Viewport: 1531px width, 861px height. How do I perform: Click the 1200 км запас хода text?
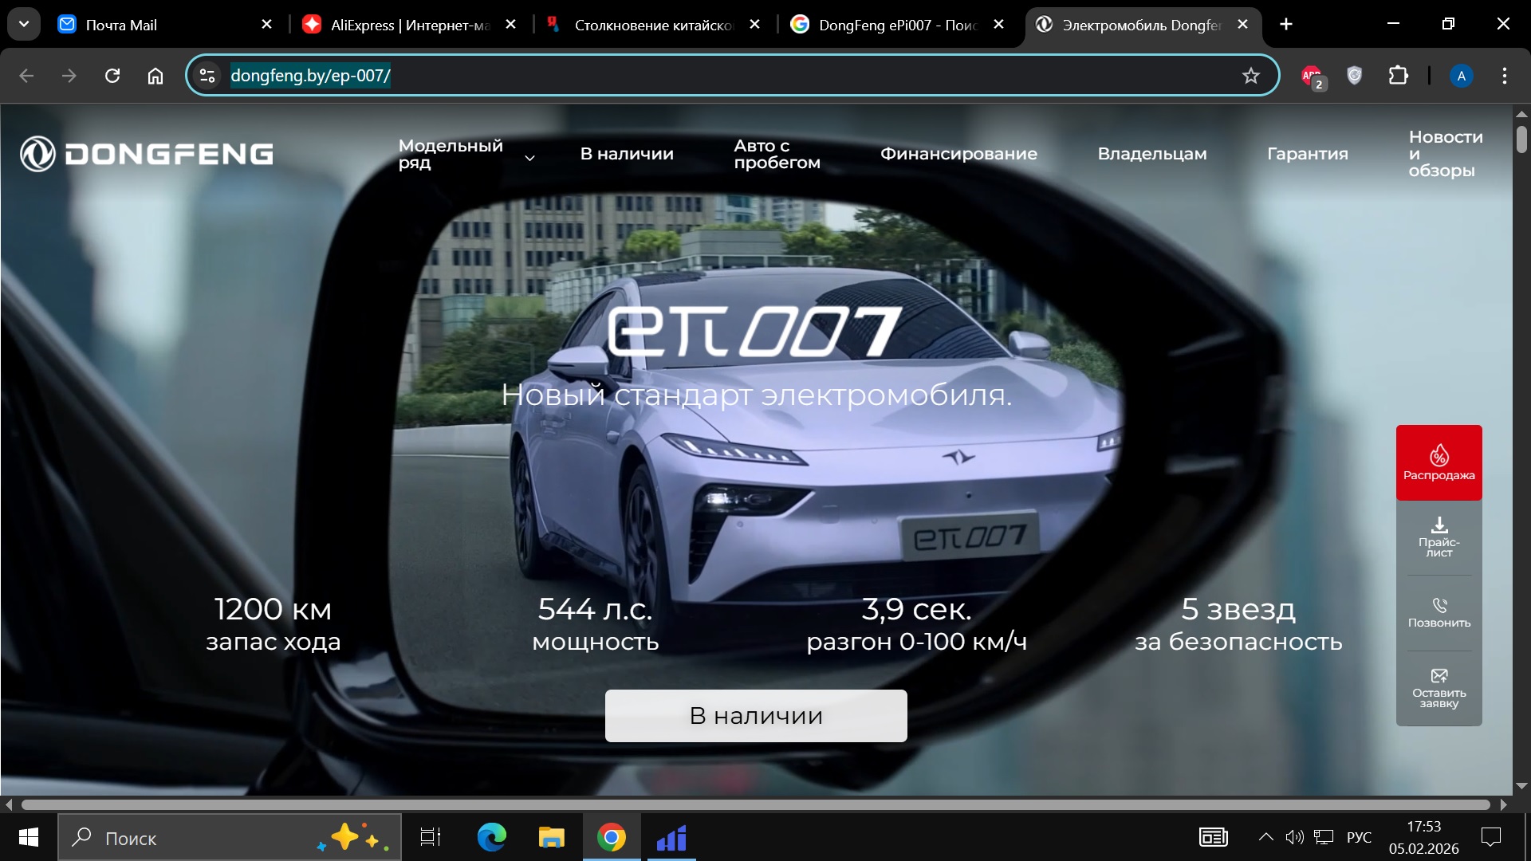click(273, 624)
